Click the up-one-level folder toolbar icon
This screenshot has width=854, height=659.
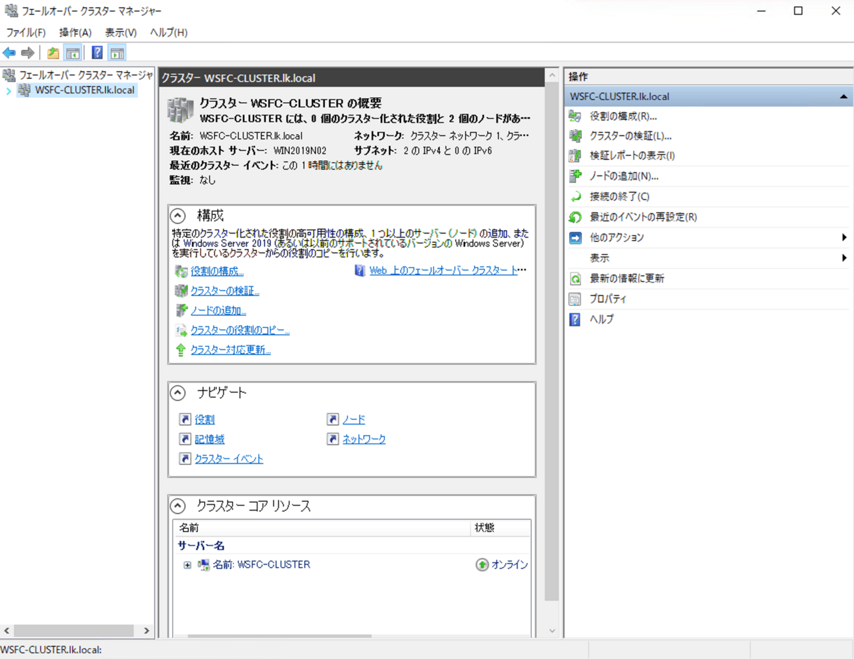[53, 53]
